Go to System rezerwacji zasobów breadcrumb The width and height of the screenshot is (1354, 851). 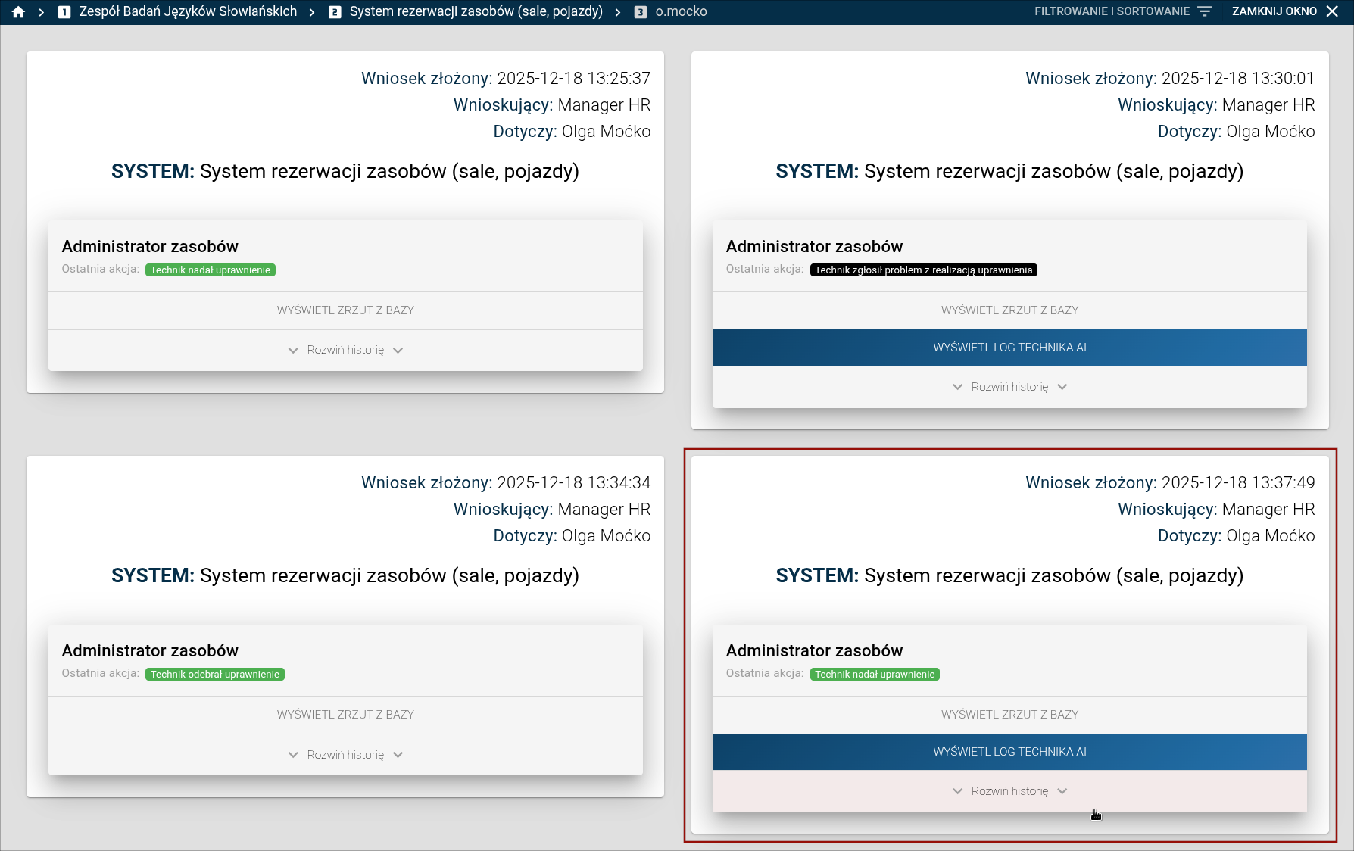pyautogui.click(x=476, y=12)
